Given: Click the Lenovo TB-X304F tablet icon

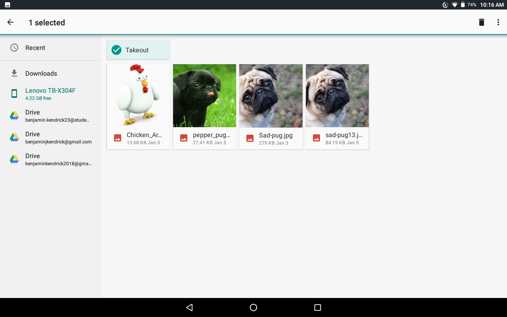Looking at the screenshot, I should coord(14,94).
